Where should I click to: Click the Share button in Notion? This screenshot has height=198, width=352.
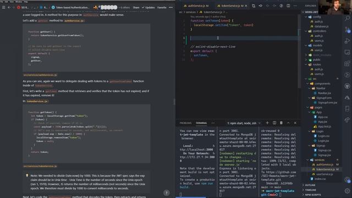click(x=136, y=7)
